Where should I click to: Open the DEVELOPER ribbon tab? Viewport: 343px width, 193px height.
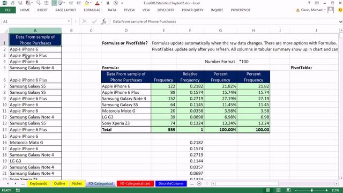coord(166,10)
